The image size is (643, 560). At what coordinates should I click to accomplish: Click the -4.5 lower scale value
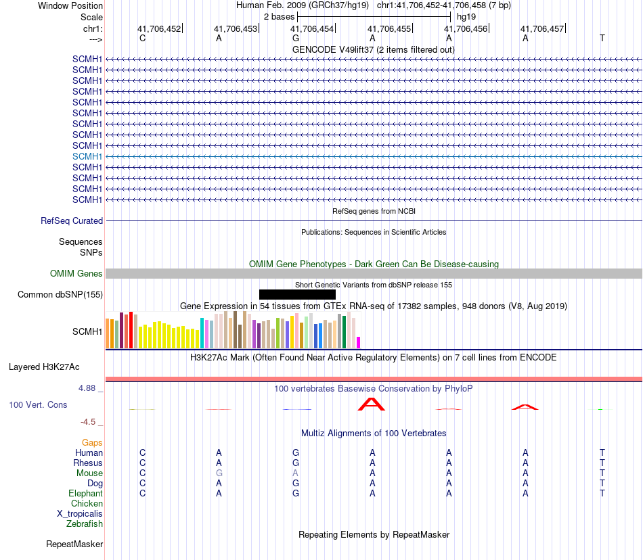pyautogui.click(x=88, y=421)
